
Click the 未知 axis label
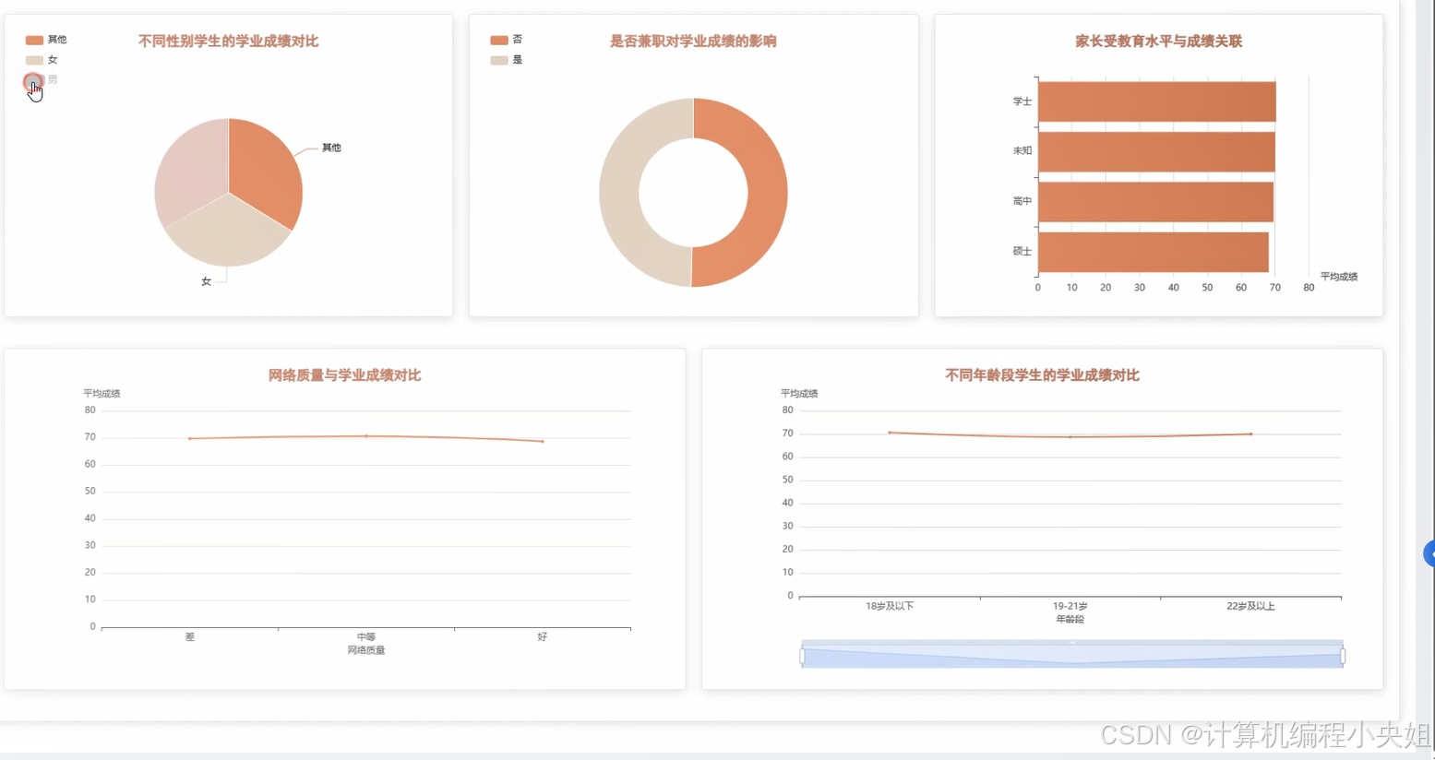(x=1022, y=150)
